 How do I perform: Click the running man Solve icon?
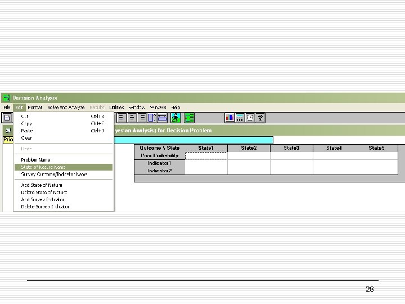[x=175, y=118]
